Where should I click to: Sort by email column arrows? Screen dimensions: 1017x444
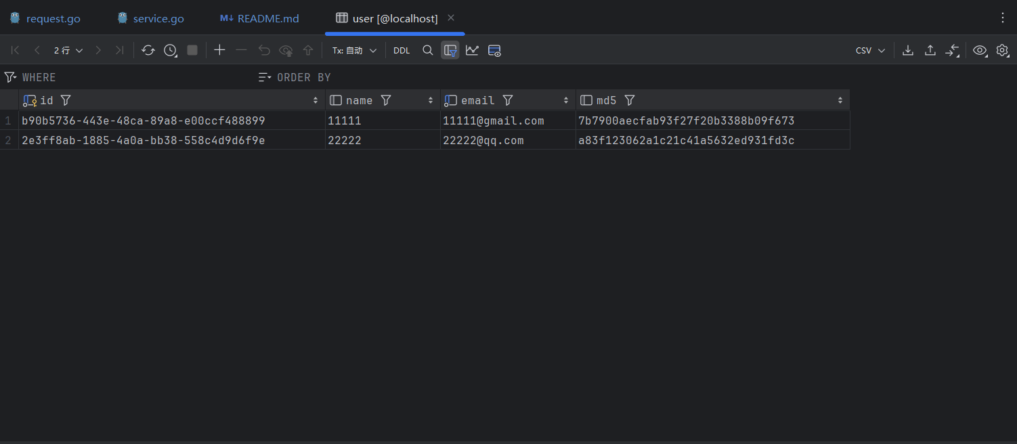click(x=566, y=100)
